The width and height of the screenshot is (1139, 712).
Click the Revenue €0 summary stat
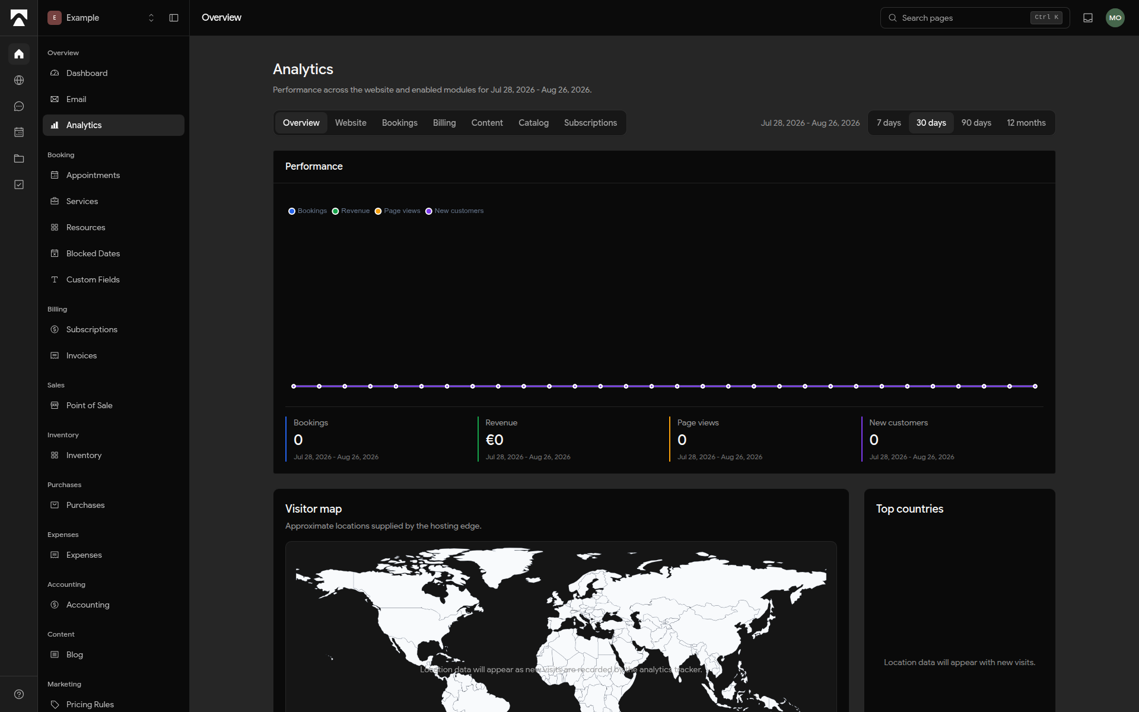pyautogui.click(x=568, y=439)
